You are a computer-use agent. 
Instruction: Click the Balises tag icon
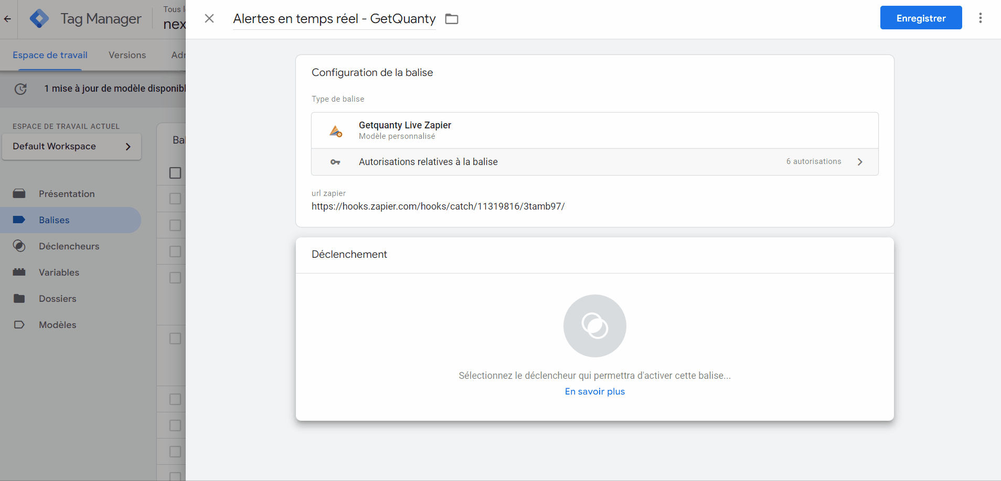click(x=19, y=220)
